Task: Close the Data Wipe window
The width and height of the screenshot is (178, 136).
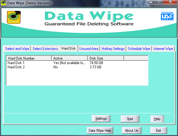Action: pyautogui.click(x=170, y=2)
